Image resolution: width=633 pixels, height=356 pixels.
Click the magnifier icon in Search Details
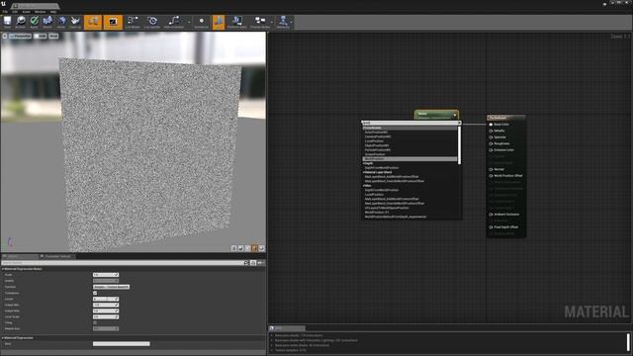pos(246,263)
